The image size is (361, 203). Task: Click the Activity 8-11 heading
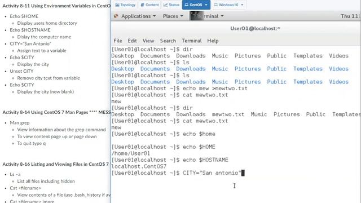click(x=56, y=6)
